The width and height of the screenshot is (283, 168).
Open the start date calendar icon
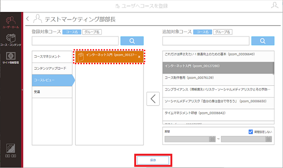coord(212,139)
